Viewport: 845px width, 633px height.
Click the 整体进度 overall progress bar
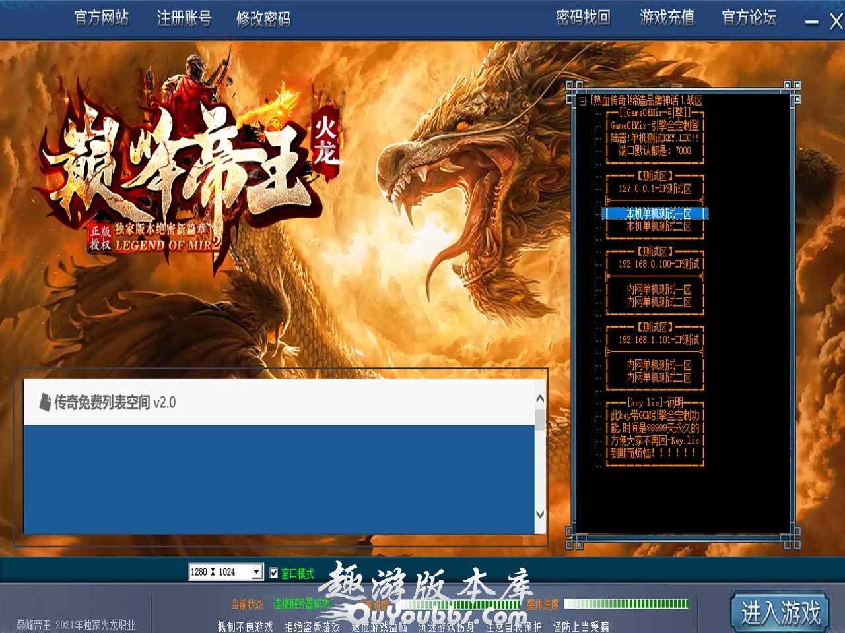(x=626, y=603)
